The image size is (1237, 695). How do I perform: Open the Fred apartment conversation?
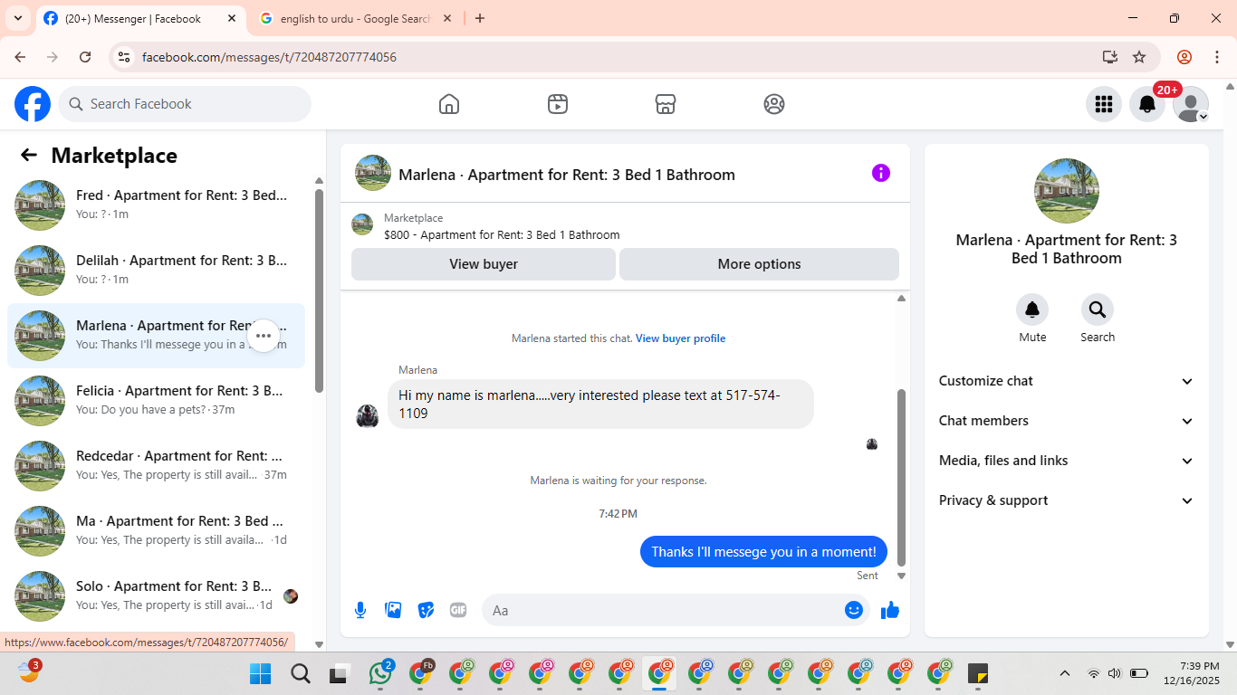[x=156, y=205]
